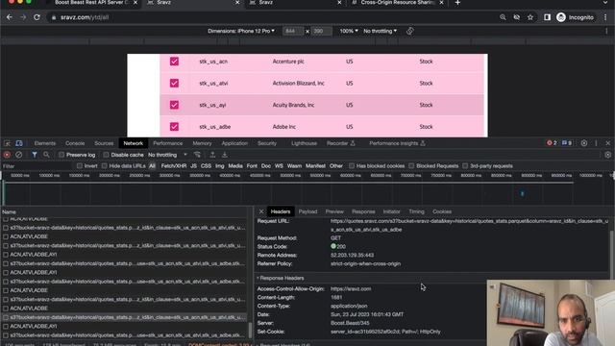Filter requests by WS type
Screen dimensions: 615x346
[x=279, y=166]
